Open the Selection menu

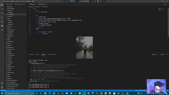pos(12,1)
